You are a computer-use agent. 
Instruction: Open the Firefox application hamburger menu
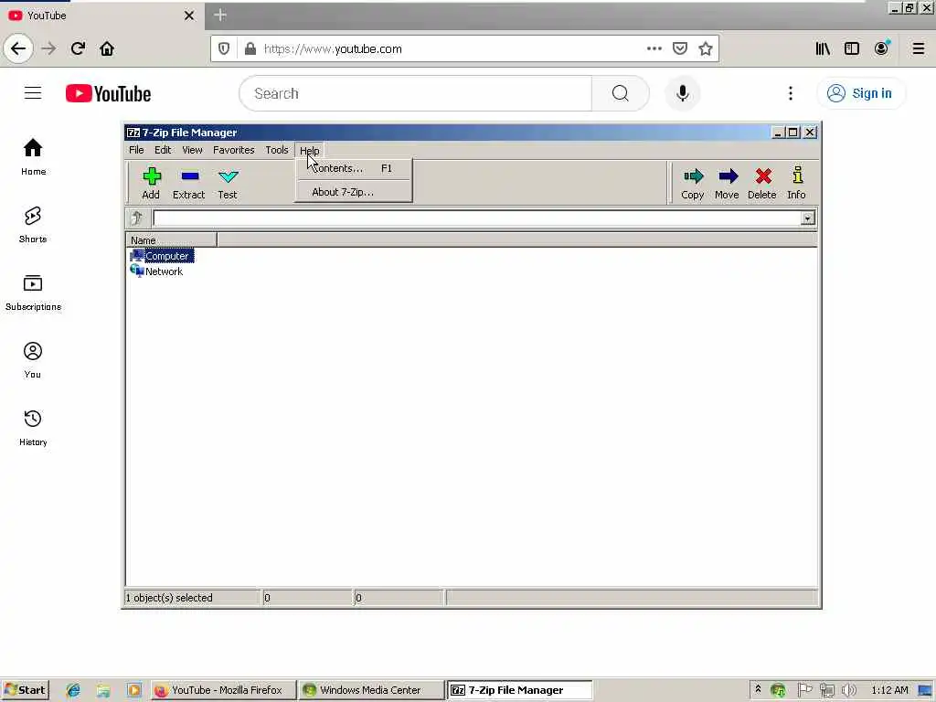click(919, 48)
